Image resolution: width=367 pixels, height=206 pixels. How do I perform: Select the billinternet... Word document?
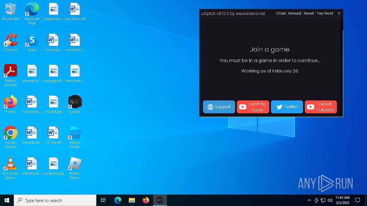point(32,167)
